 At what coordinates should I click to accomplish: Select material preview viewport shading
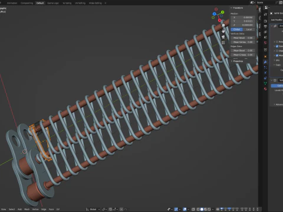tap(205, 209)
